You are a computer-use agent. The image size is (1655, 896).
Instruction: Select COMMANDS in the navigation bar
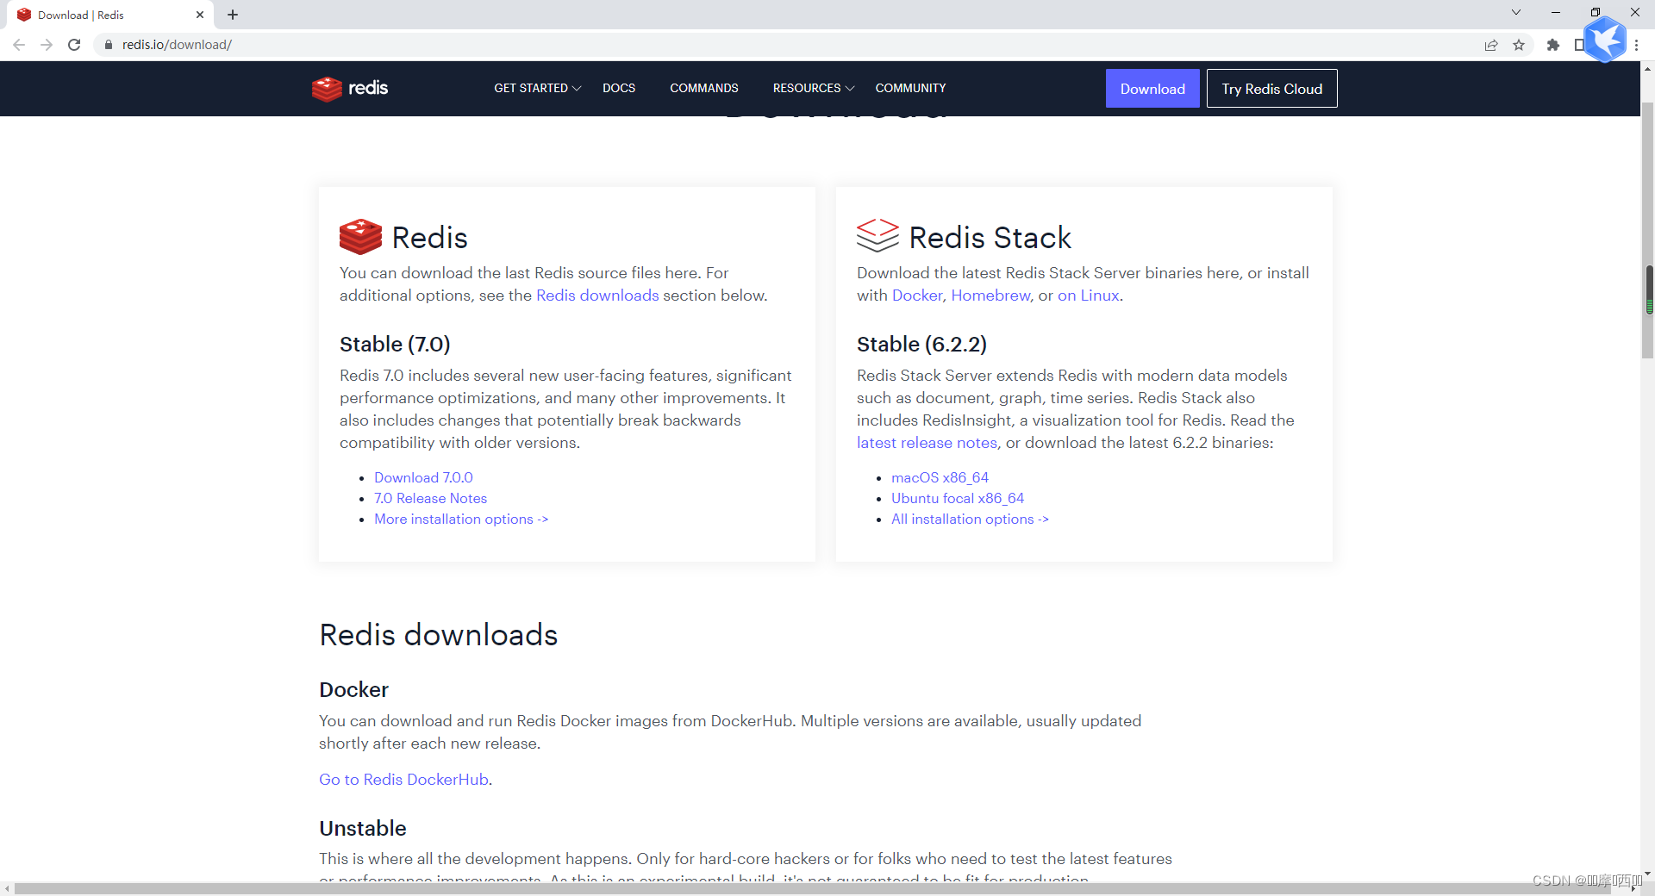coord(703,88)
